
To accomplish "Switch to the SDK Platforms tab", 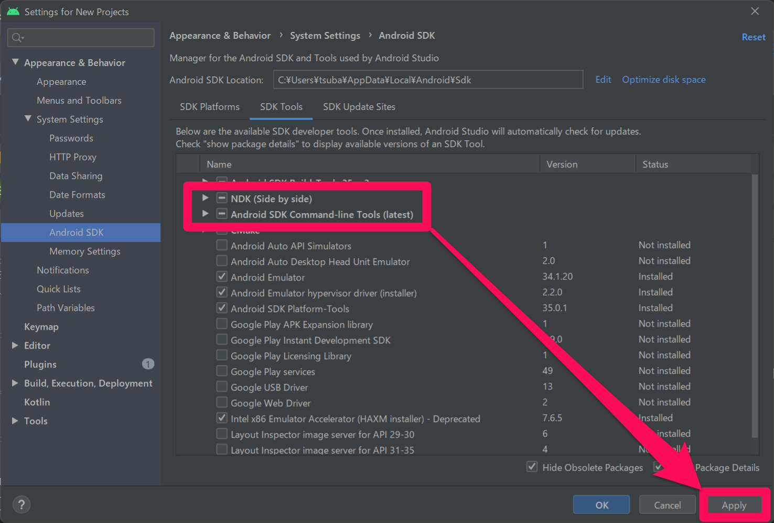I will pyautogui.click(x=210, y=107).
